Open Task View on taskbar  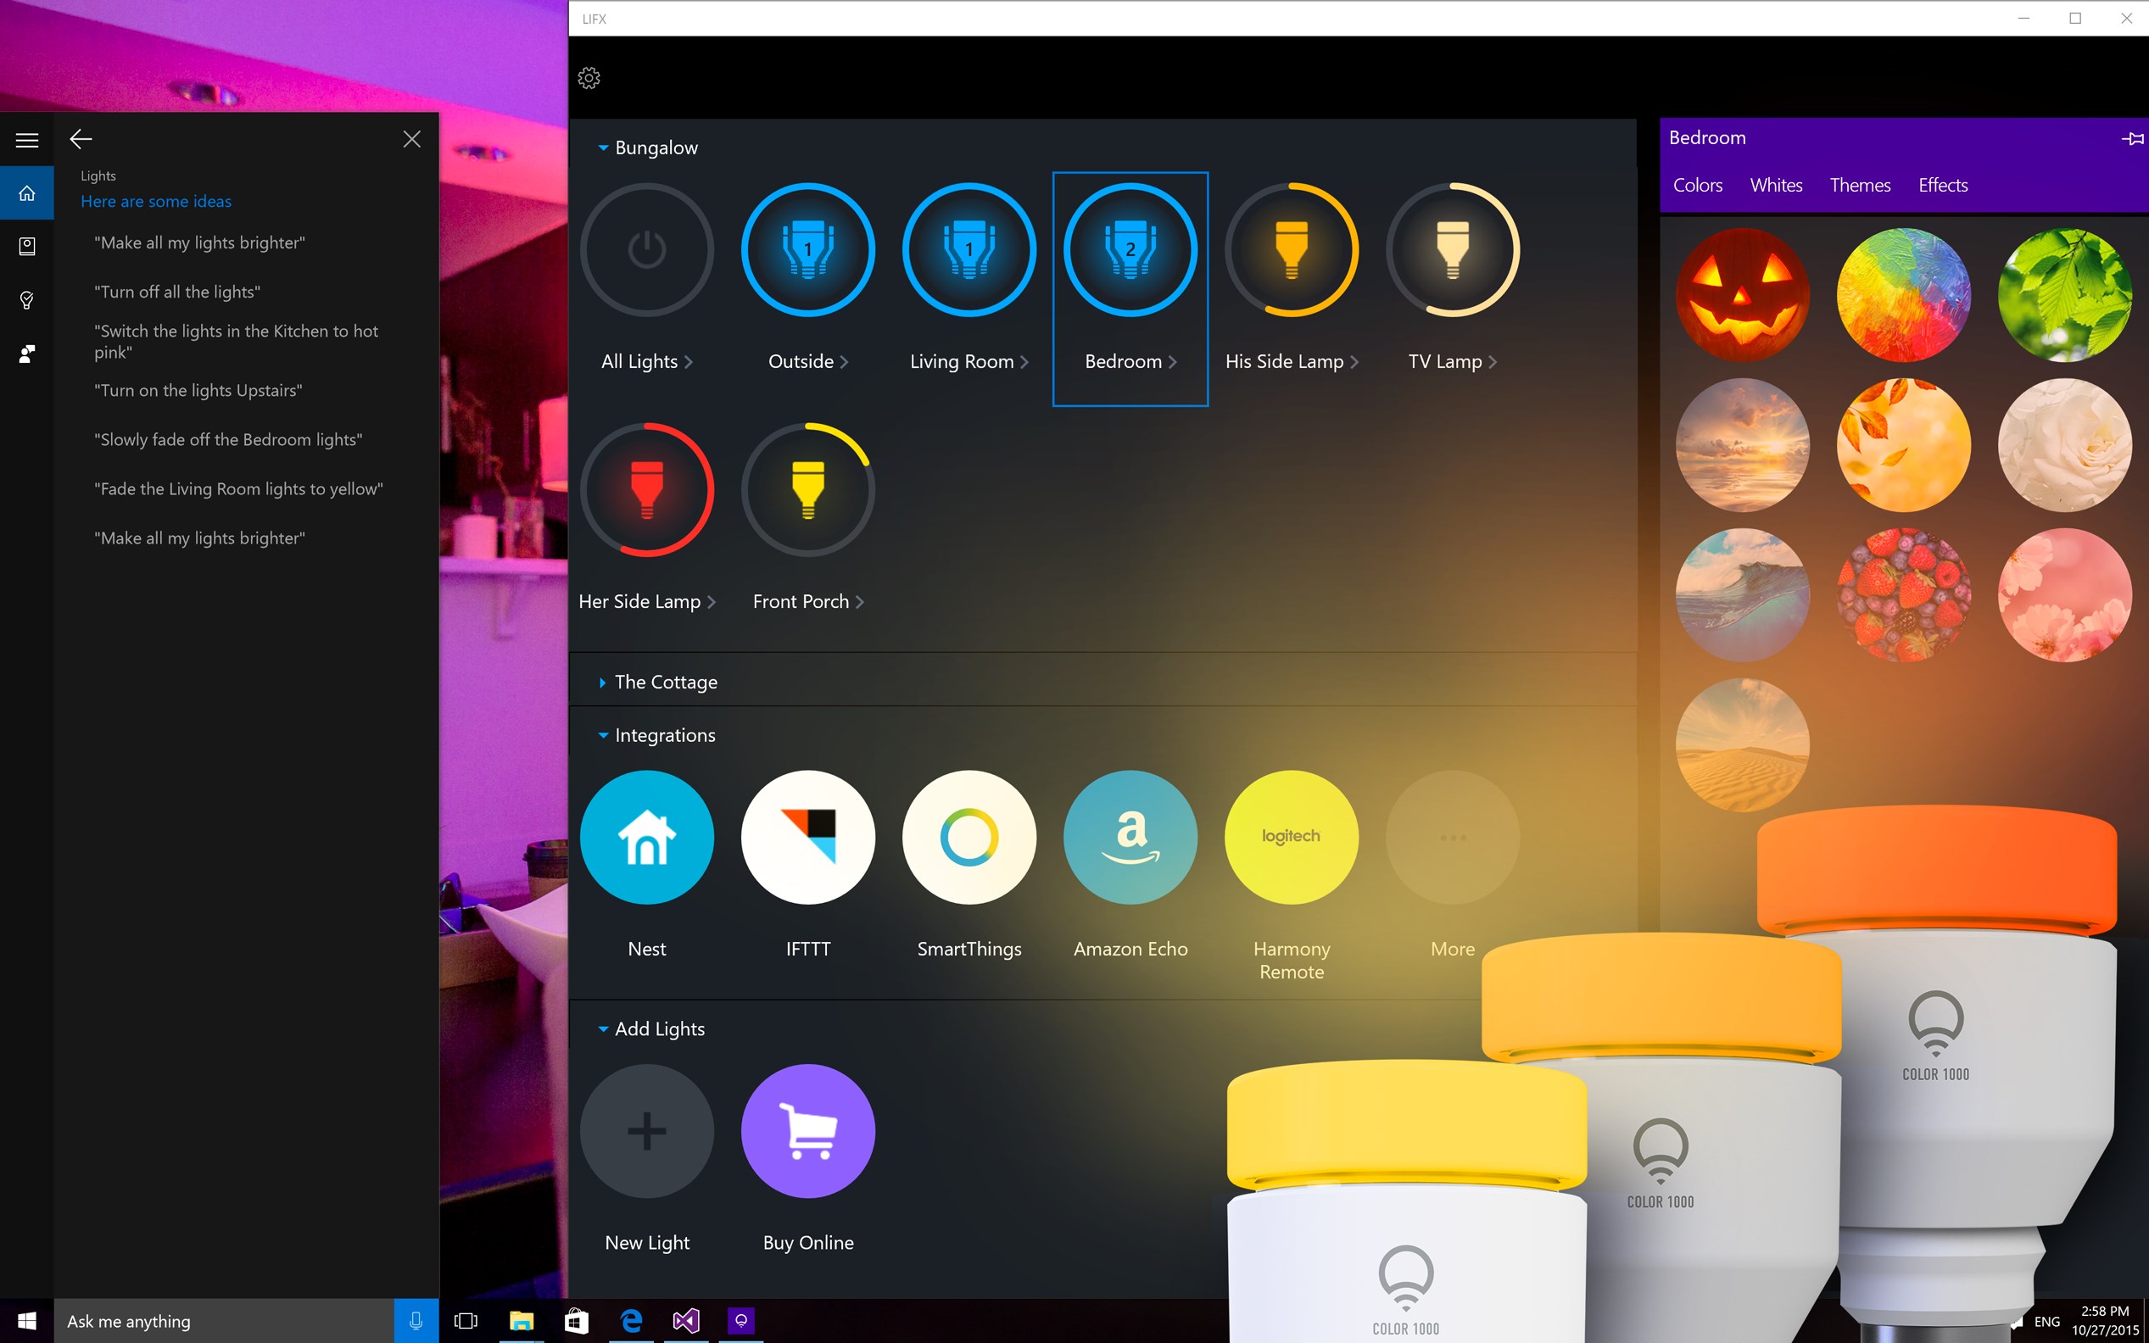pyautogui.click(x=466, y=1321)
